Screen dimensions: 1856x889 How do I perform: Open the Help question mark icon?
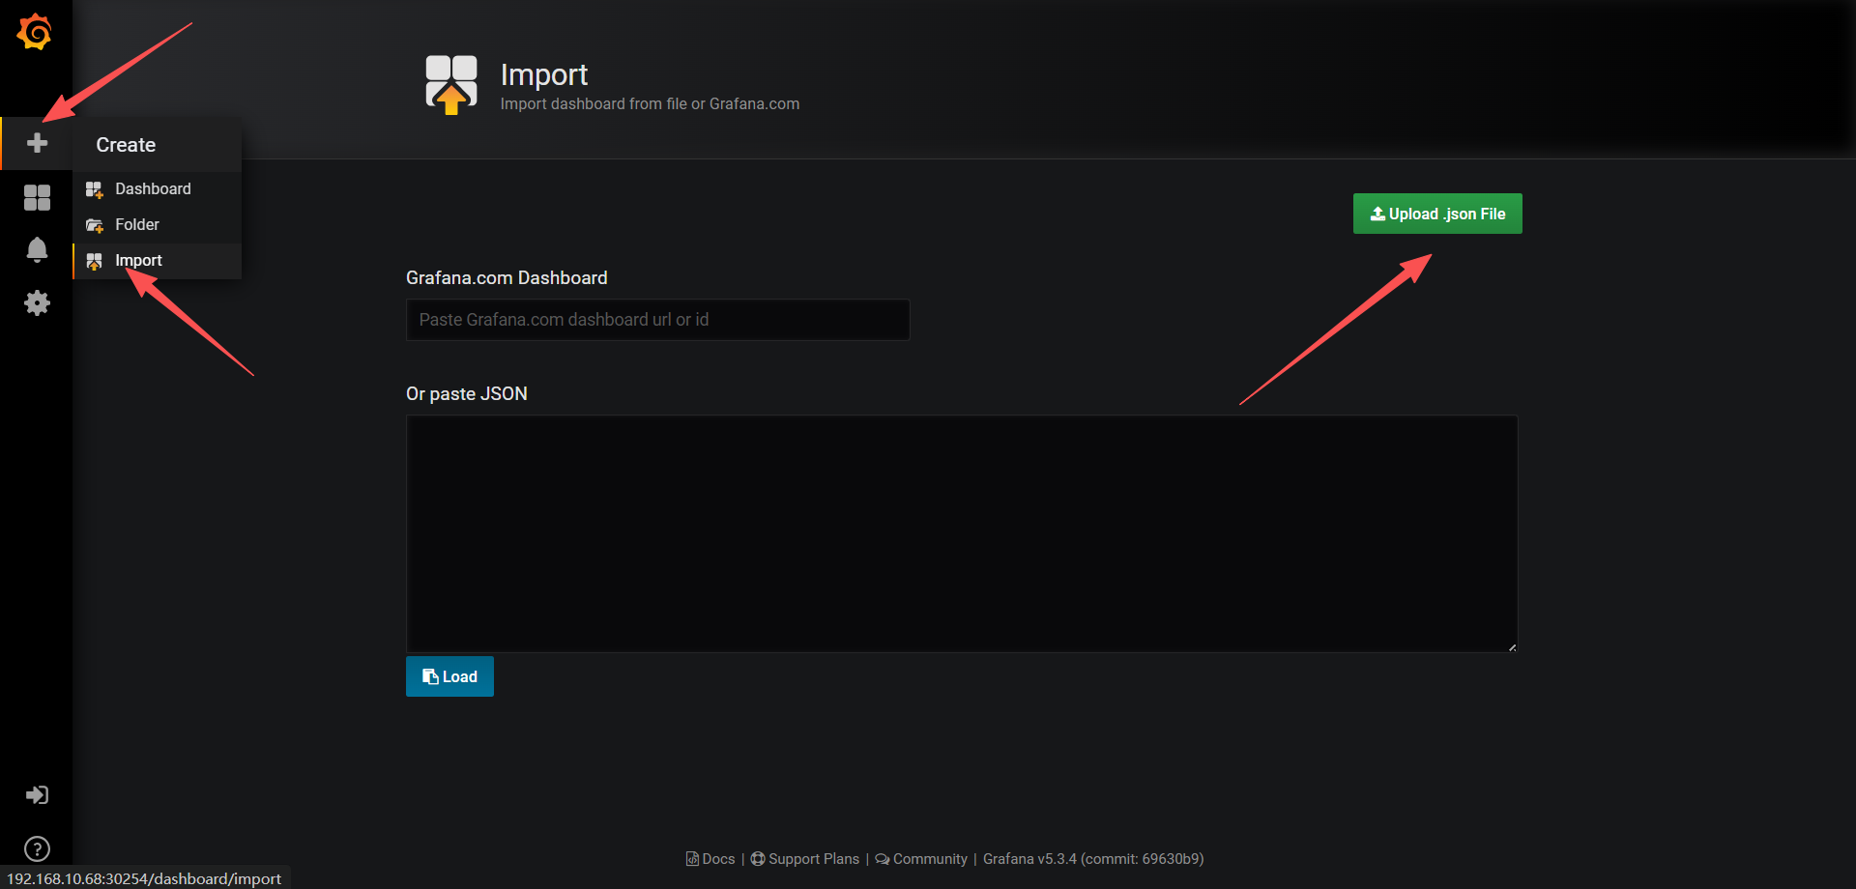point(37,848)
